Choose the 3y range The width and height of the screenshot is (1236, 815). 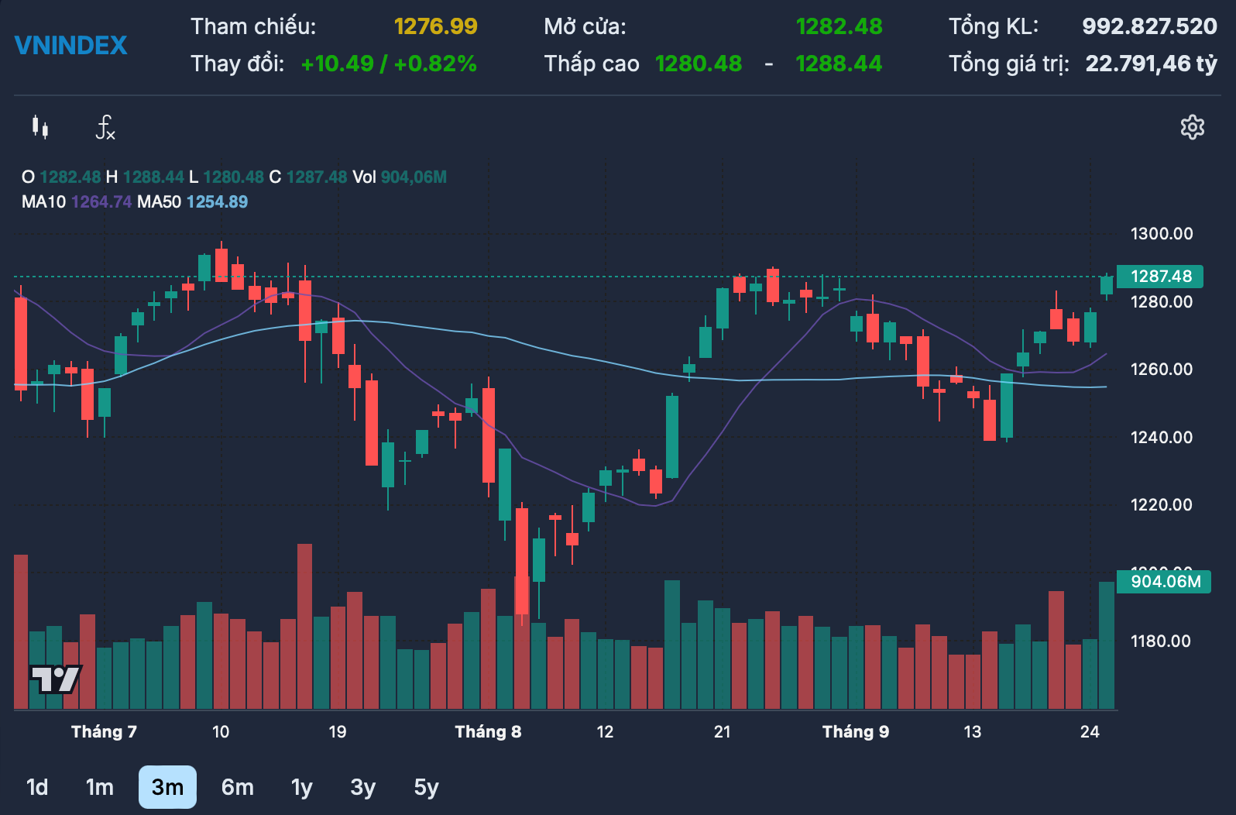tap(362, 787)
